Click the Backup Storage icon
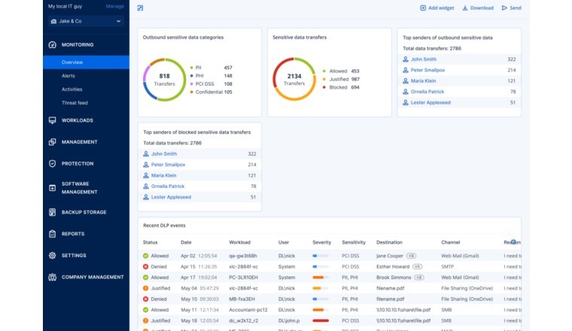Screen dimensions: 572x331 [x=52, y=212]
